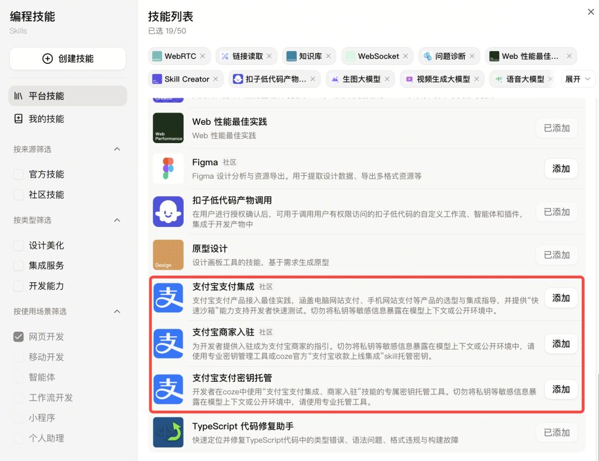The height and width of the screenshot is (461, 599).
Task: Remove the 视频生成大模型 tag
Action: click(477, 79)
